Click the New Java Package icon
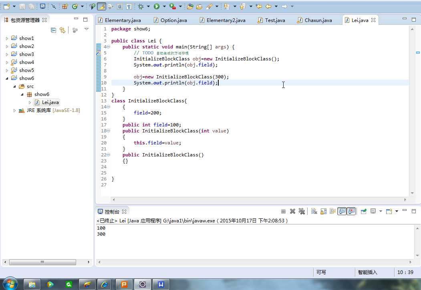Image resolution: width=421 pixels, height=290 pixels. coord(65,6)
